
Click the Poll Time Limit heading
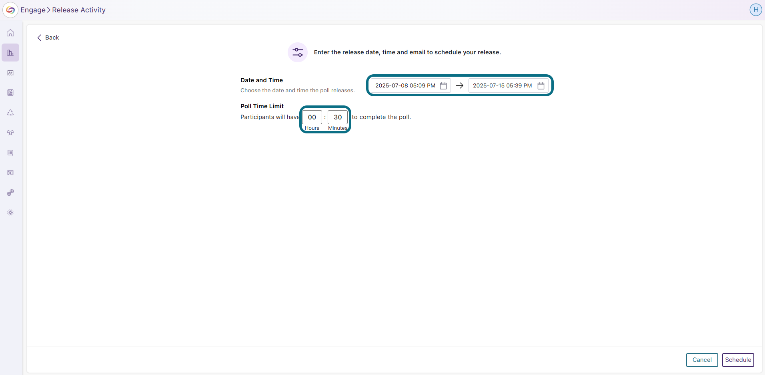(262, 106)
